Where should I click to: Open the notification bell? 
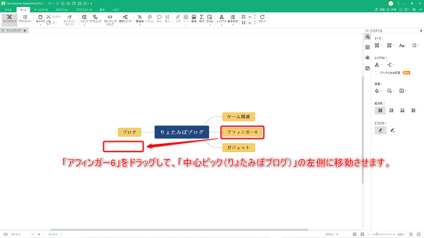(401, 10)
